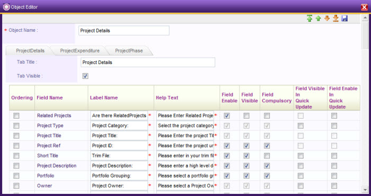This screenshot has width=371, height=196.
Task: Click the move-to-top green arrow icon
Action: coord(309,19)
